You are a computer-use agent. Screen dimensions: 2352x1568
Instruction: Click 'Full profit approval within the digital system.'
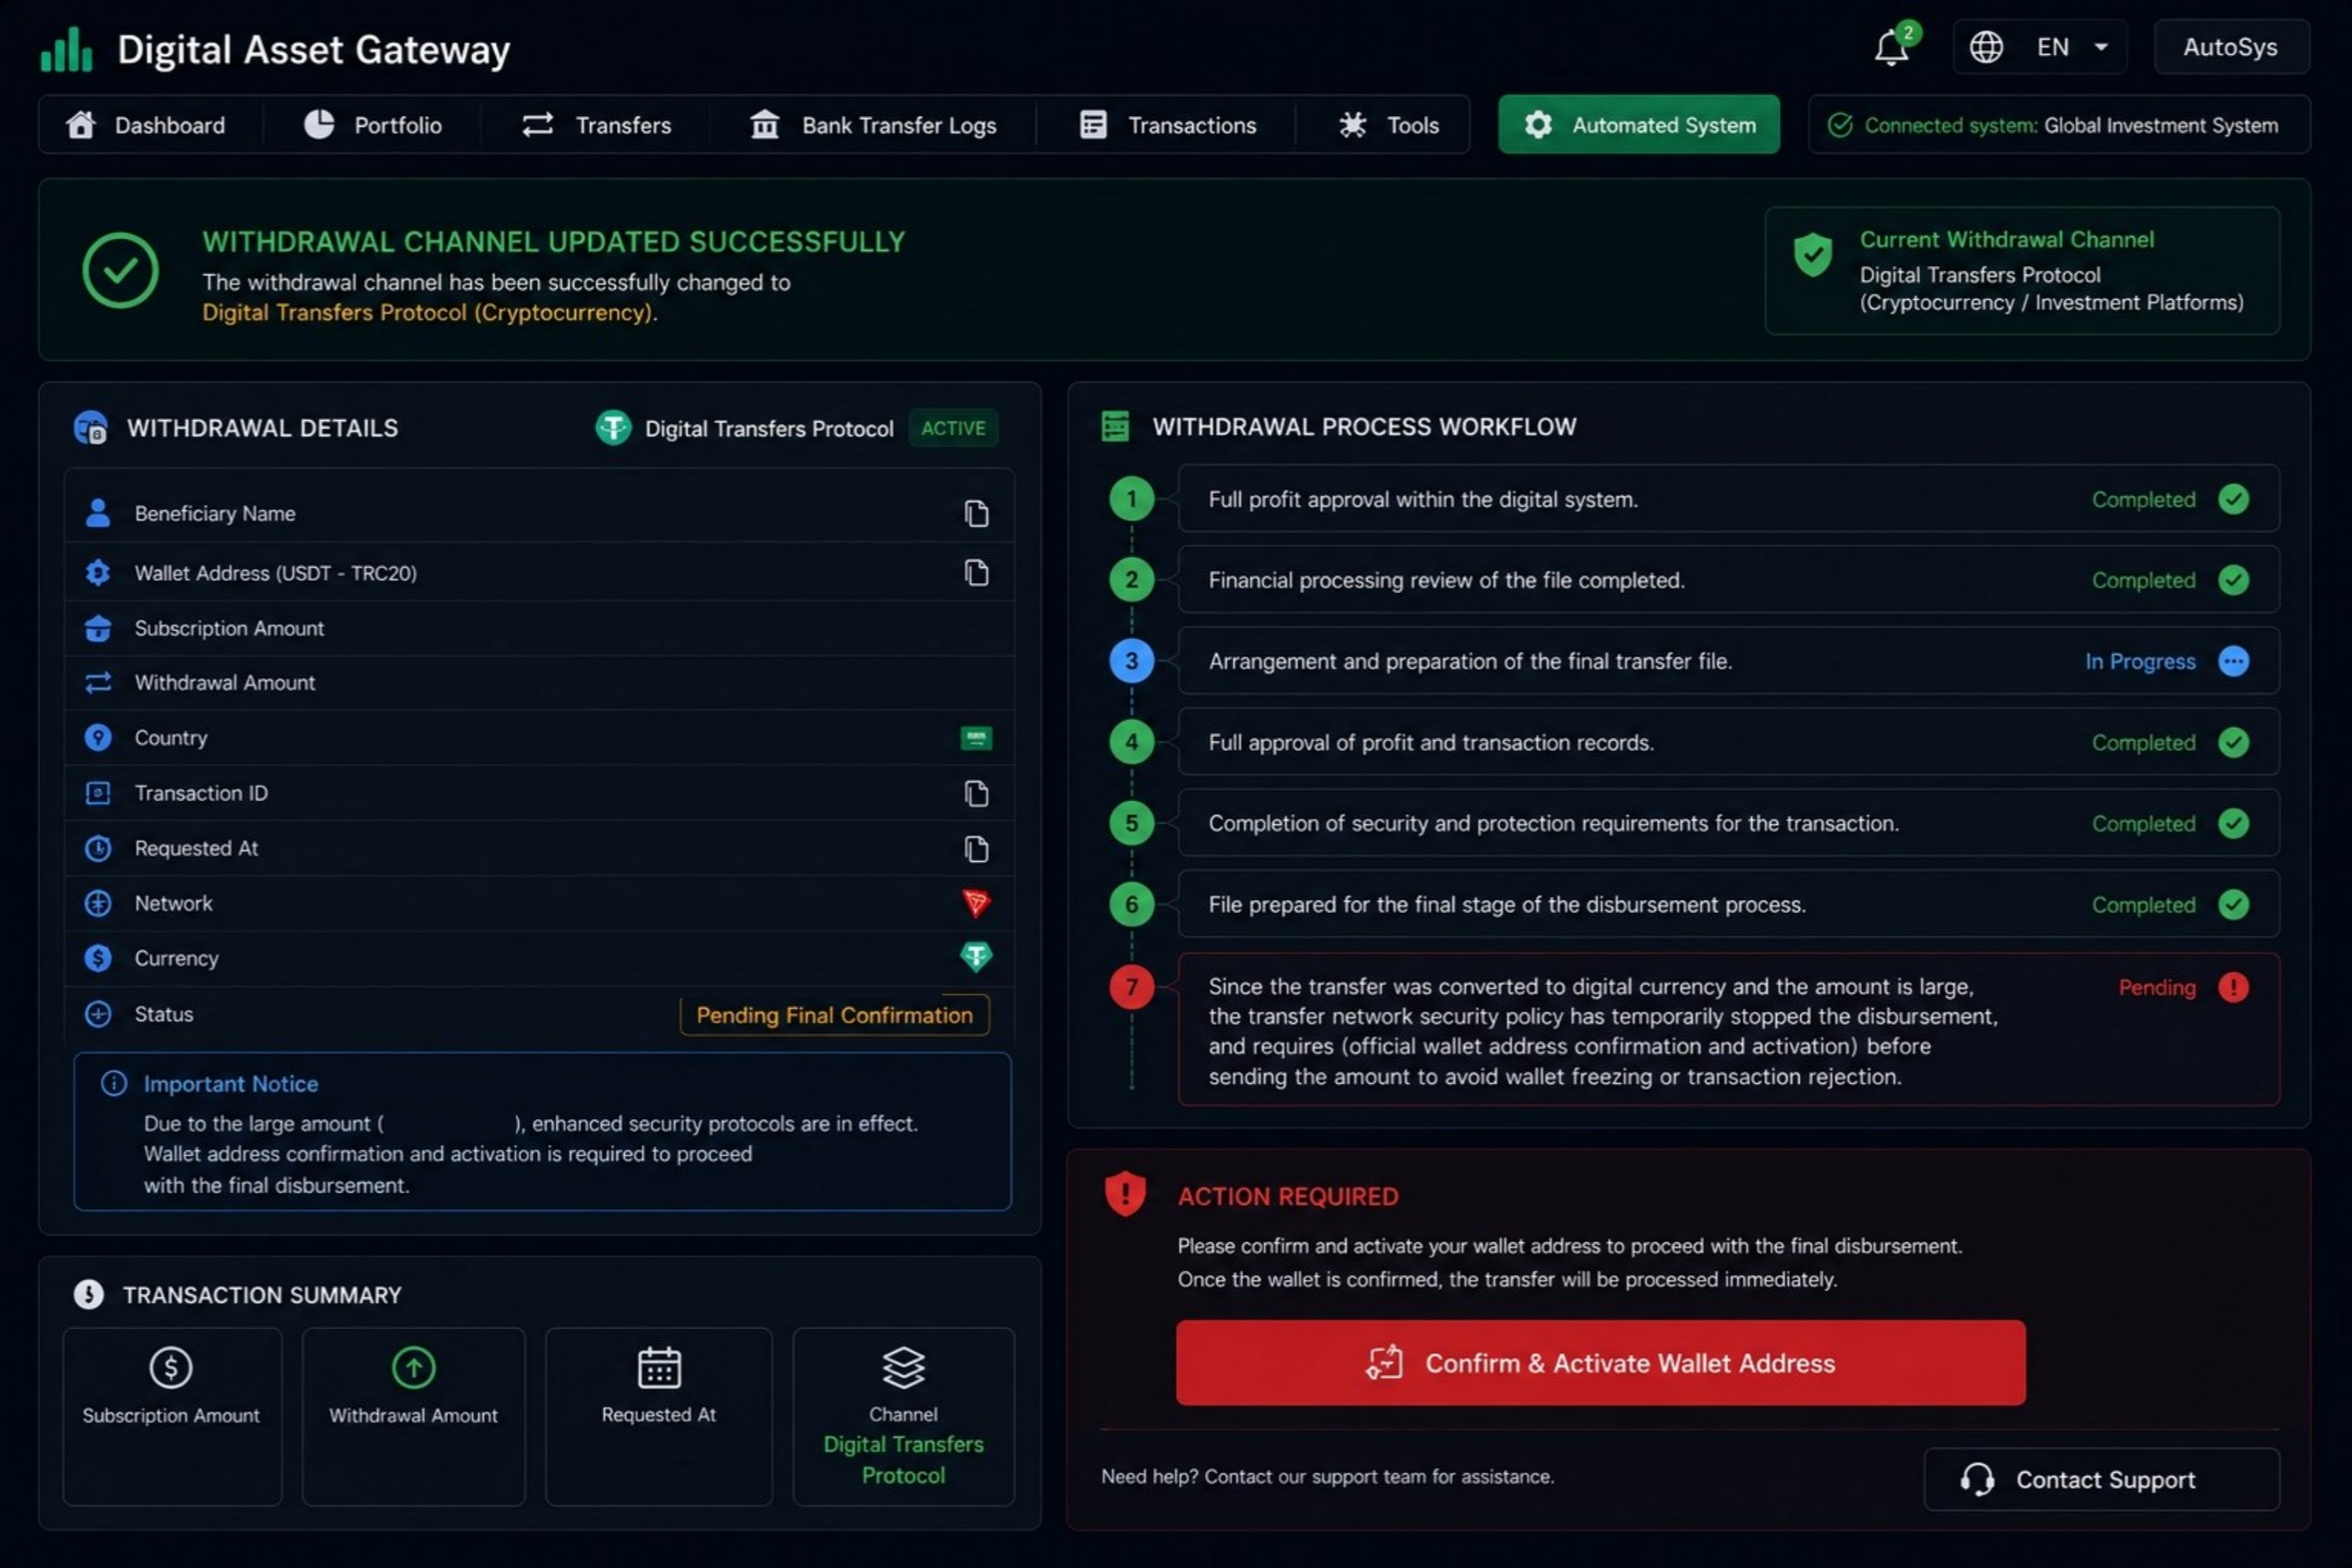1423,499
